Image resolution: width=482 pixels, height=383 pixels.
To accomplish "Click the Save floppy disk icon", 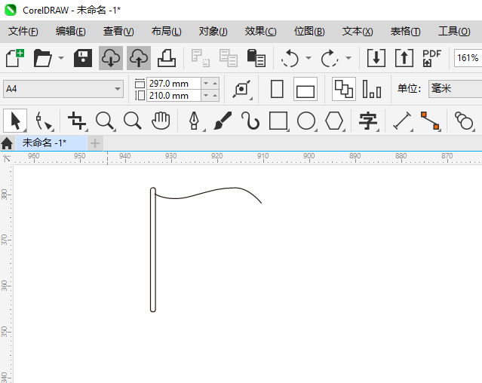I will click(83, 58).
